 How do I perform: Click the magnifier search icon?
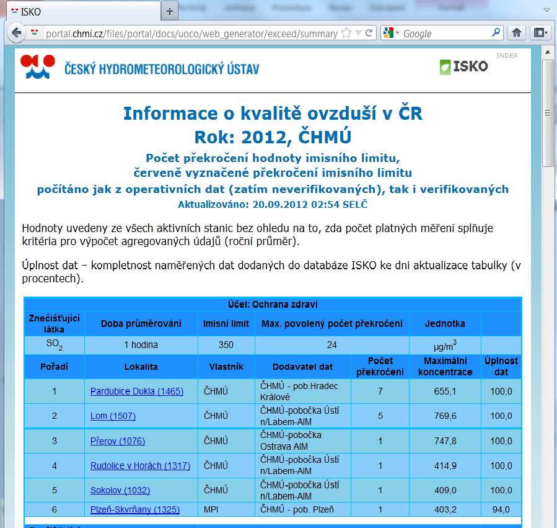(x=496, y=33)
